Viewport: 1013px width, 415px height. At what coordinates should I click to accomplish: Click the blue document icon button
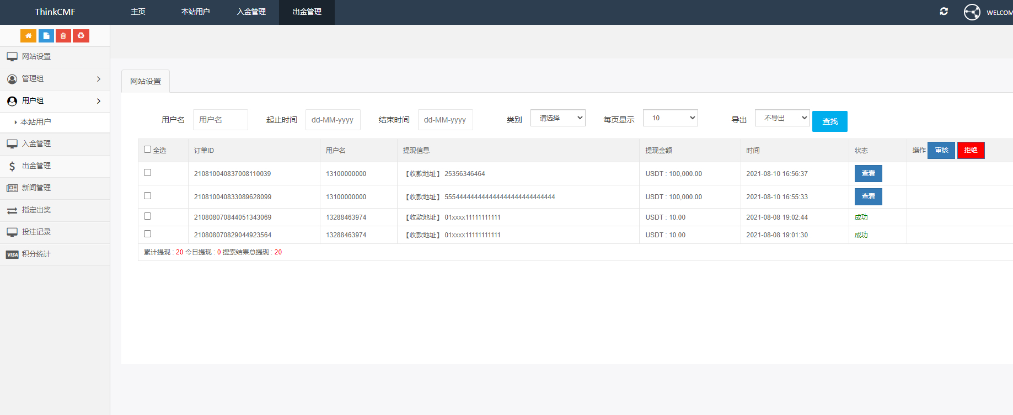click(46, 36)
